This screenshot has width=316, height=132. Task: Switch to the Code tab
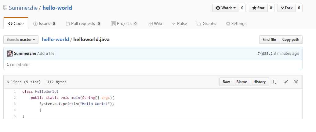tap(16, 23)
